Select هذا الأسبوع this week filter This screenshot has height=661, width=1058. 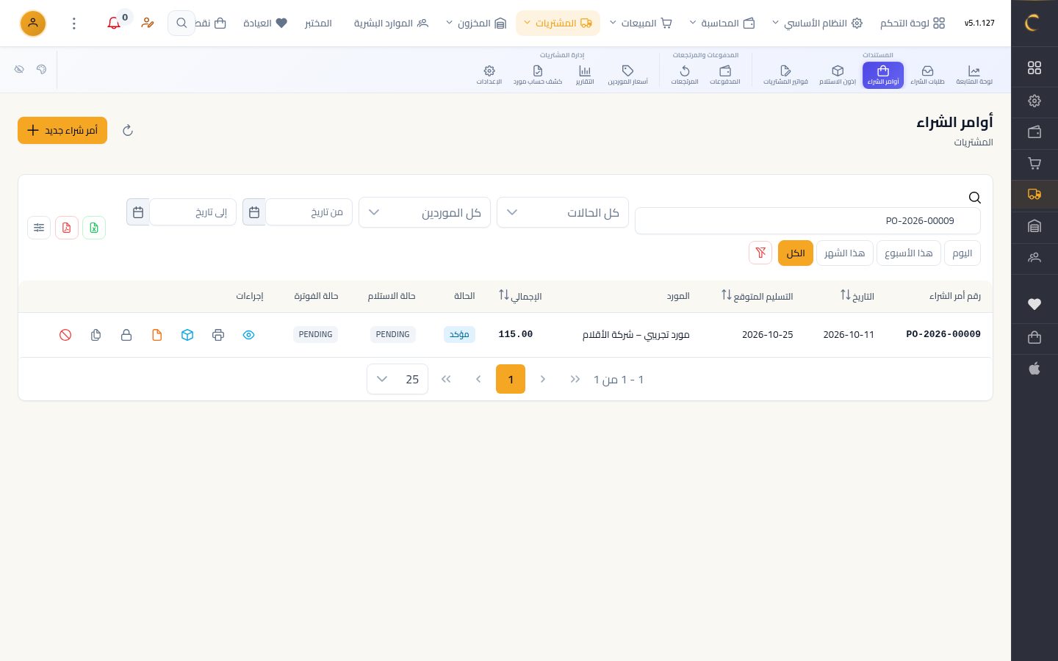pyautogui.click(x=908, y=253)
